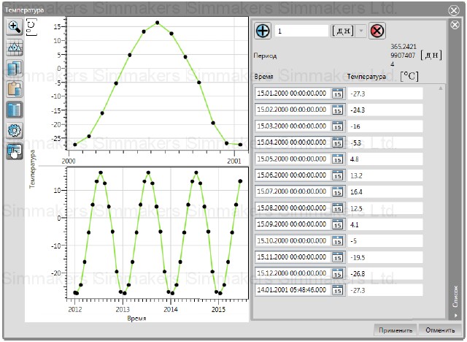
Task: Click the 2013 label on lower graph axis
Action: point(123,309)
